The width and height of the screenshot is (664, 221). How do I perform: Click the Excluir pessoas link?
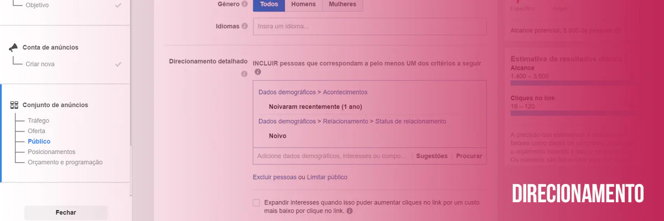point(274,177)
